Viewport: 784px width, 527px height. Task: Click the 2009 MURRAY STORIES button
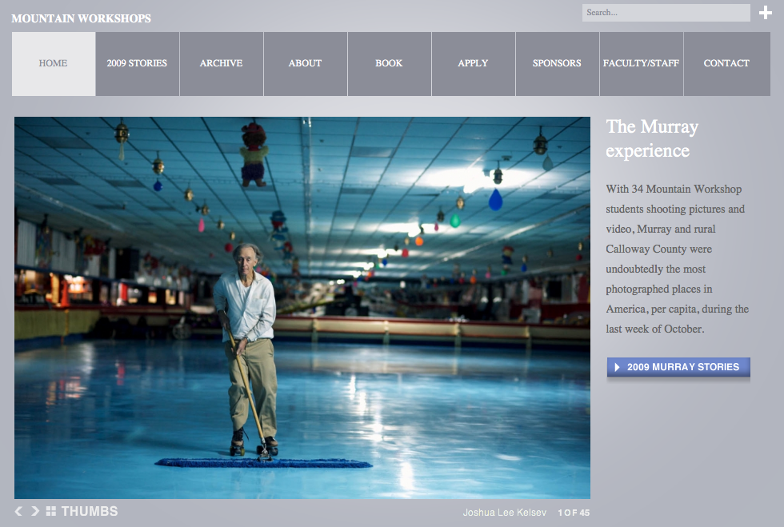(x=678, y=367)
